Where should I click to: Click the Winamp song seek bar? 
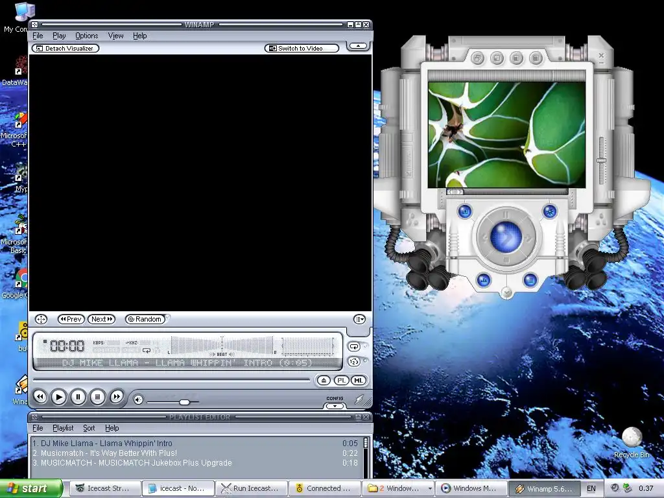coord(171,380)
